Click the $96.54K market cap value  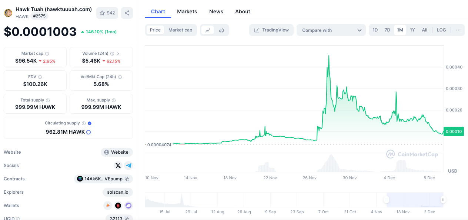(26, 61)
